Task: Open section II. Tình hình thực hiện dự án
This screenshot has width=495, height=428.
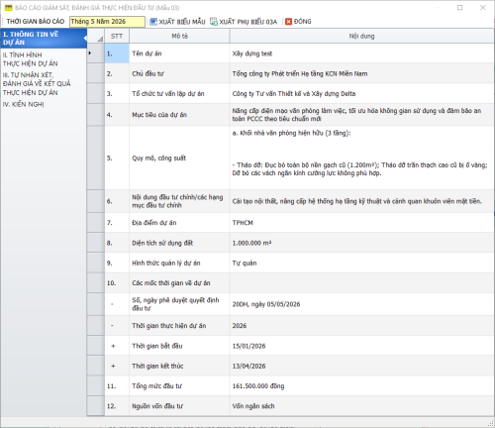Action: 31,59
